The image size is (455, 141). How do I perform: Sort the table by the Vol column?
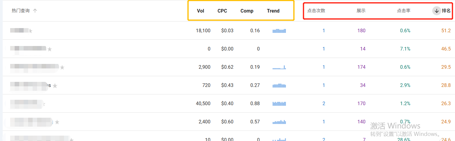(200, 11)
